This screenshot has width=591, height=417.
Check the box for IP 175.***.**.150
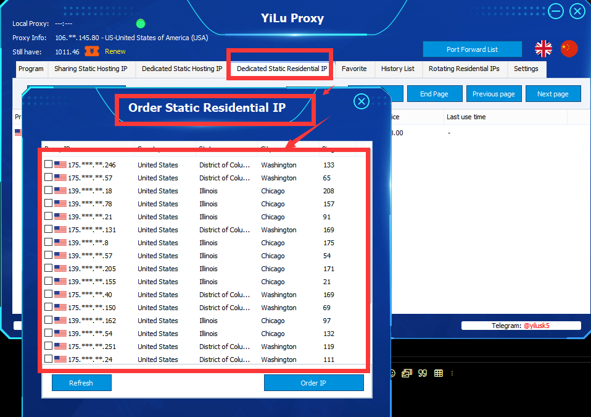(x=48, y=307)
